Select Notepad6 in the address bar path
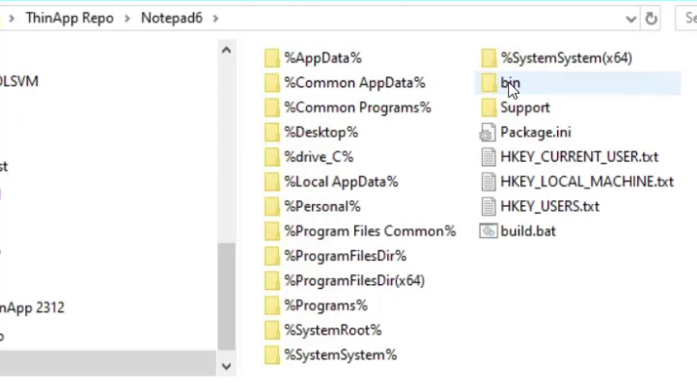The width and height of the screenshot is (697, 383). 171,18
